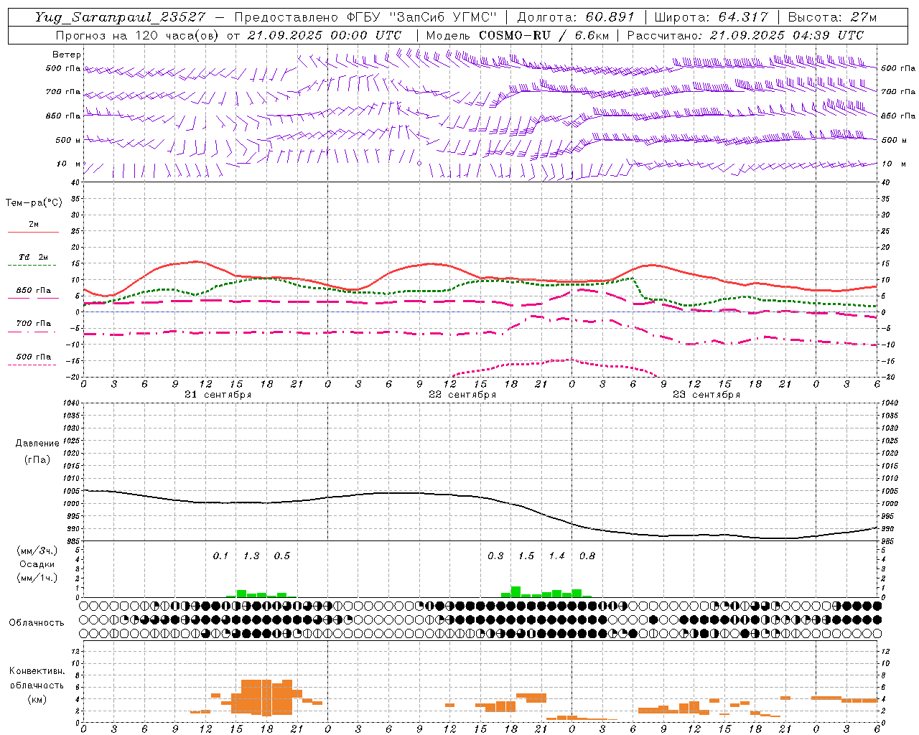
Task: Click the 22 сентября date label
Action: click(462, 395)
